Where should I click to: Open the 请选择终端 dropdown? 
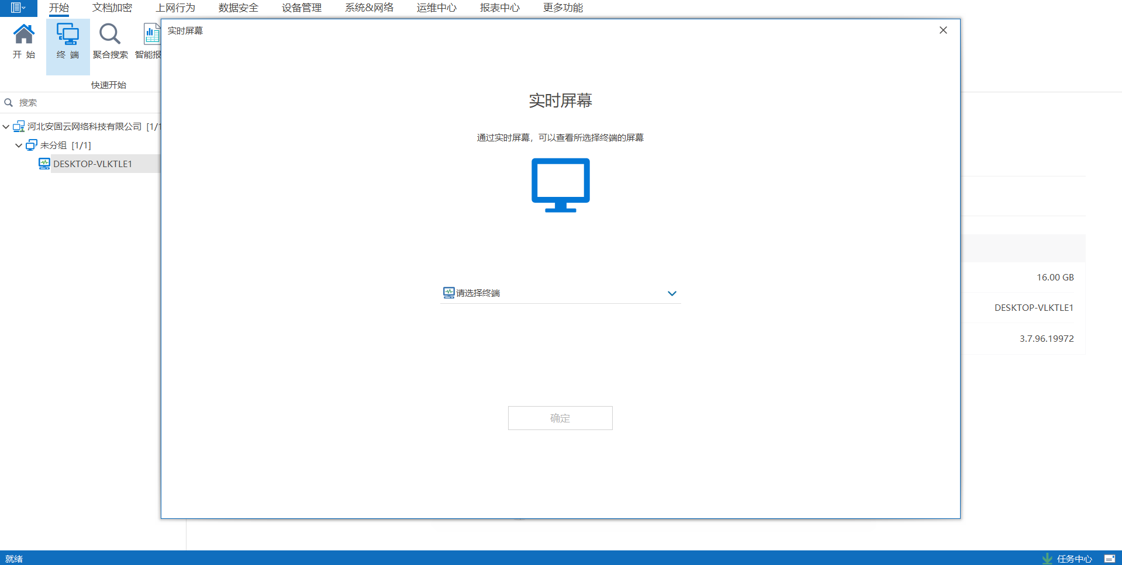tap(560, 293)
